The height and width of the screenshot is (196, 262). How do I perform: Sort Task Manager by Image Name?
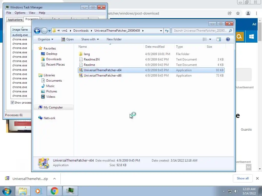click(x=21, y=30)
